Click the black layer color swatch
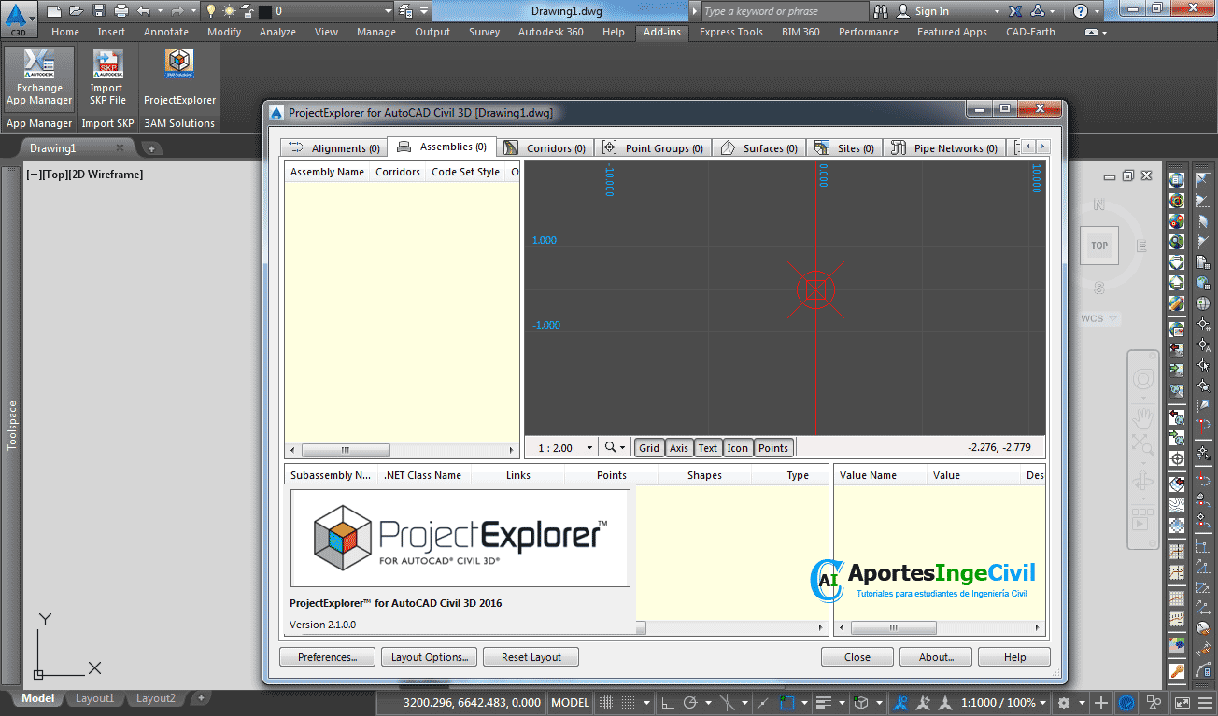The height and width of the screenshot is (716, 1218). tap(265, 11)
